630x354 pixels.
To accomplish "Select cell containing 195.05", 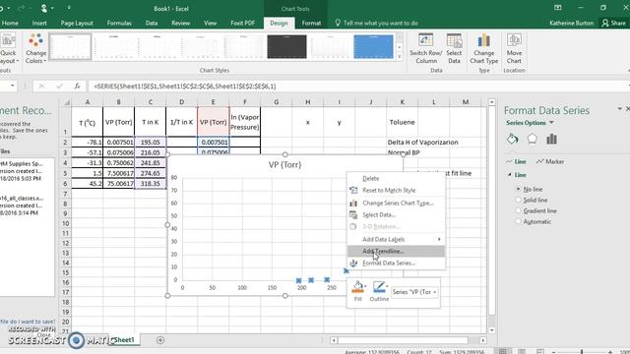I will (x=151, y=142).
